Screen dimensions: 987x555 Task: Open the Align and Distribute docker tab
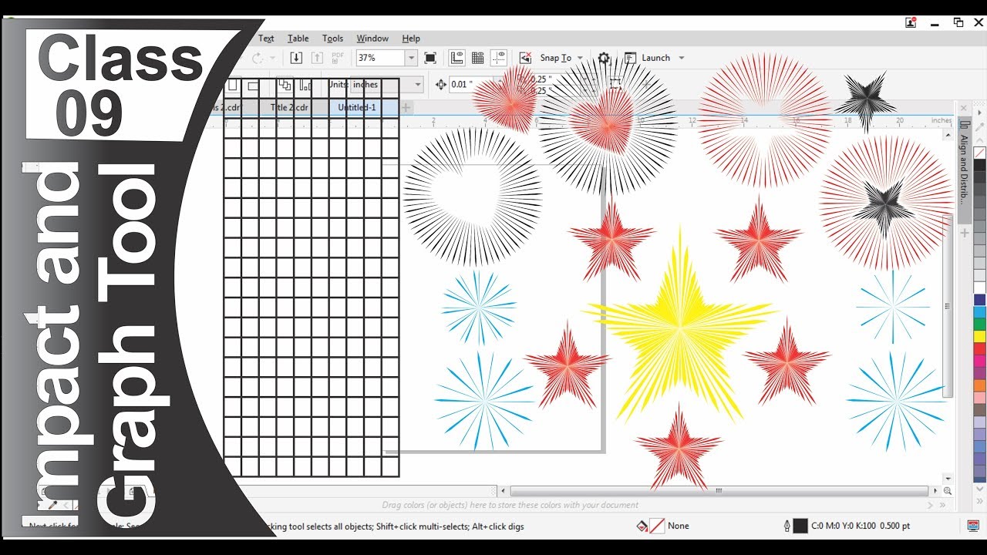[963, 169]
